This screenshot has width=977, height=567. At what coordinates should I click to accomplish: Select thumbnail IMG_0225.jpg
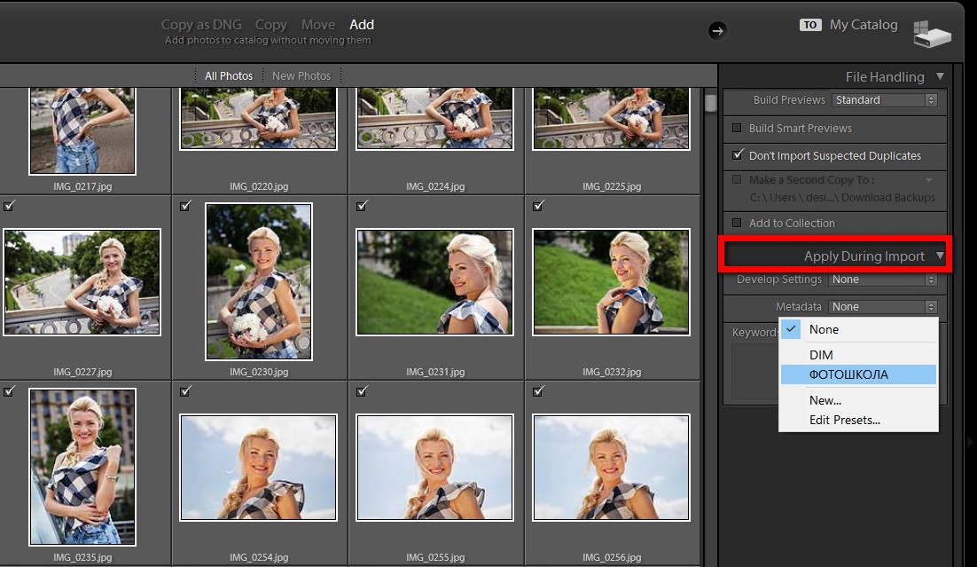tap(611, 119)
